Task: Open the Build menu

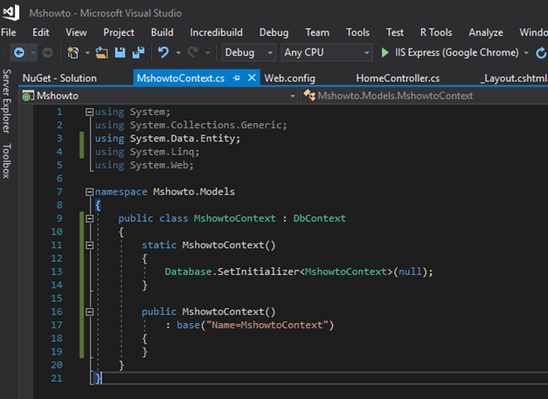Action: (163, 32)
